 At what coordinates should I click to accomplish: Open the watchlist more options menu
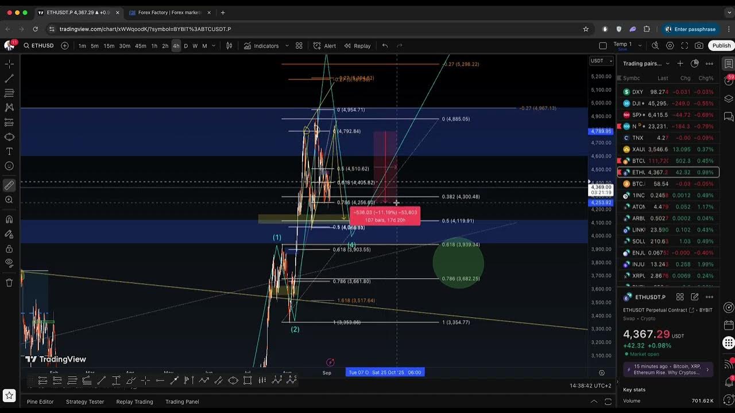tap(709, 64)
